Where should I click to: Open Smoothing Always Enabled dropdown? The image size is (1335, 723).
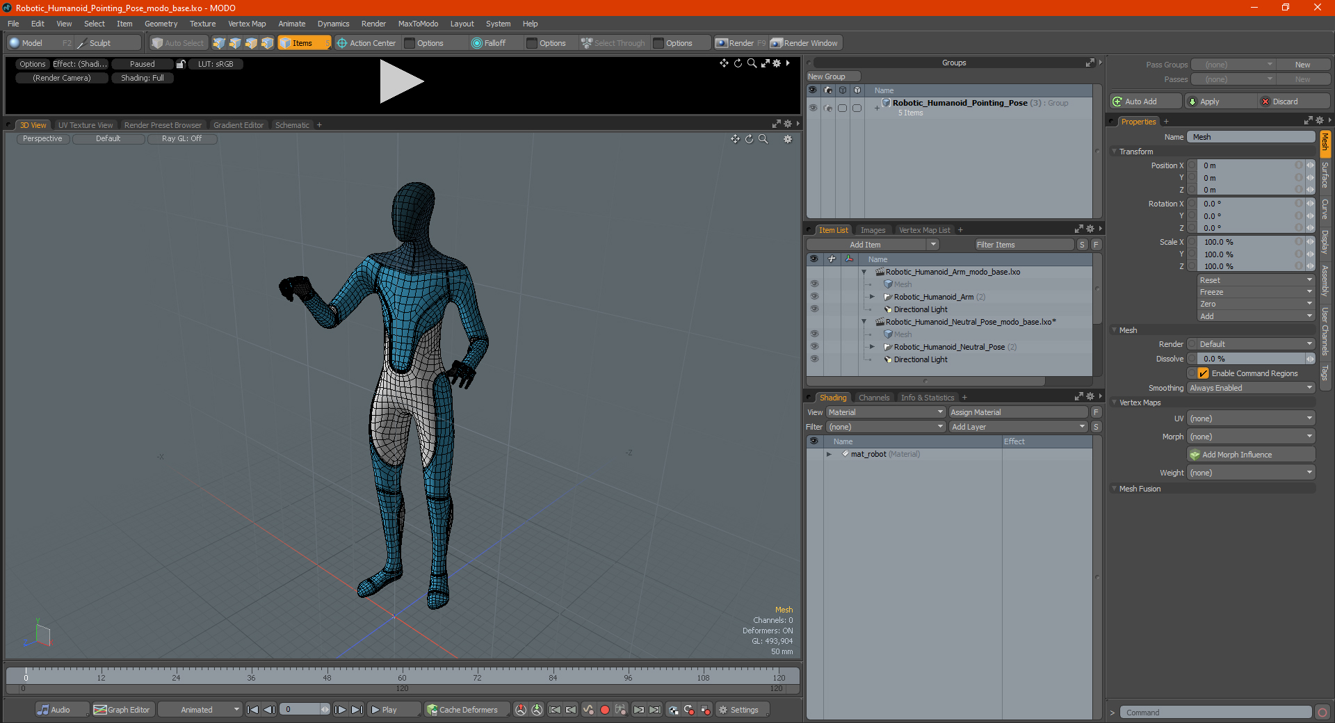[1251, 388]
